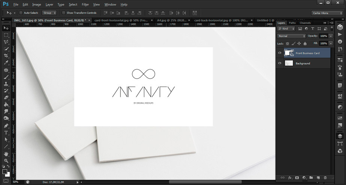Distribute vertical centers button
346x185 pixels.
(157, 13)
